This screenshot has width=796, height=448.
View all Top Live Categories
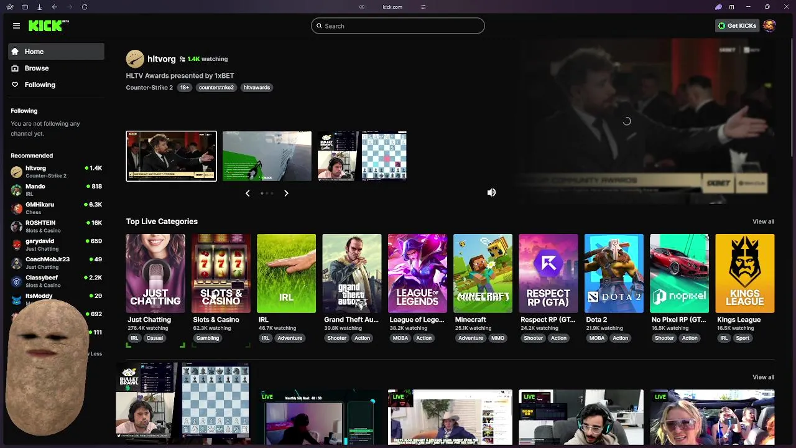point(763,222)
